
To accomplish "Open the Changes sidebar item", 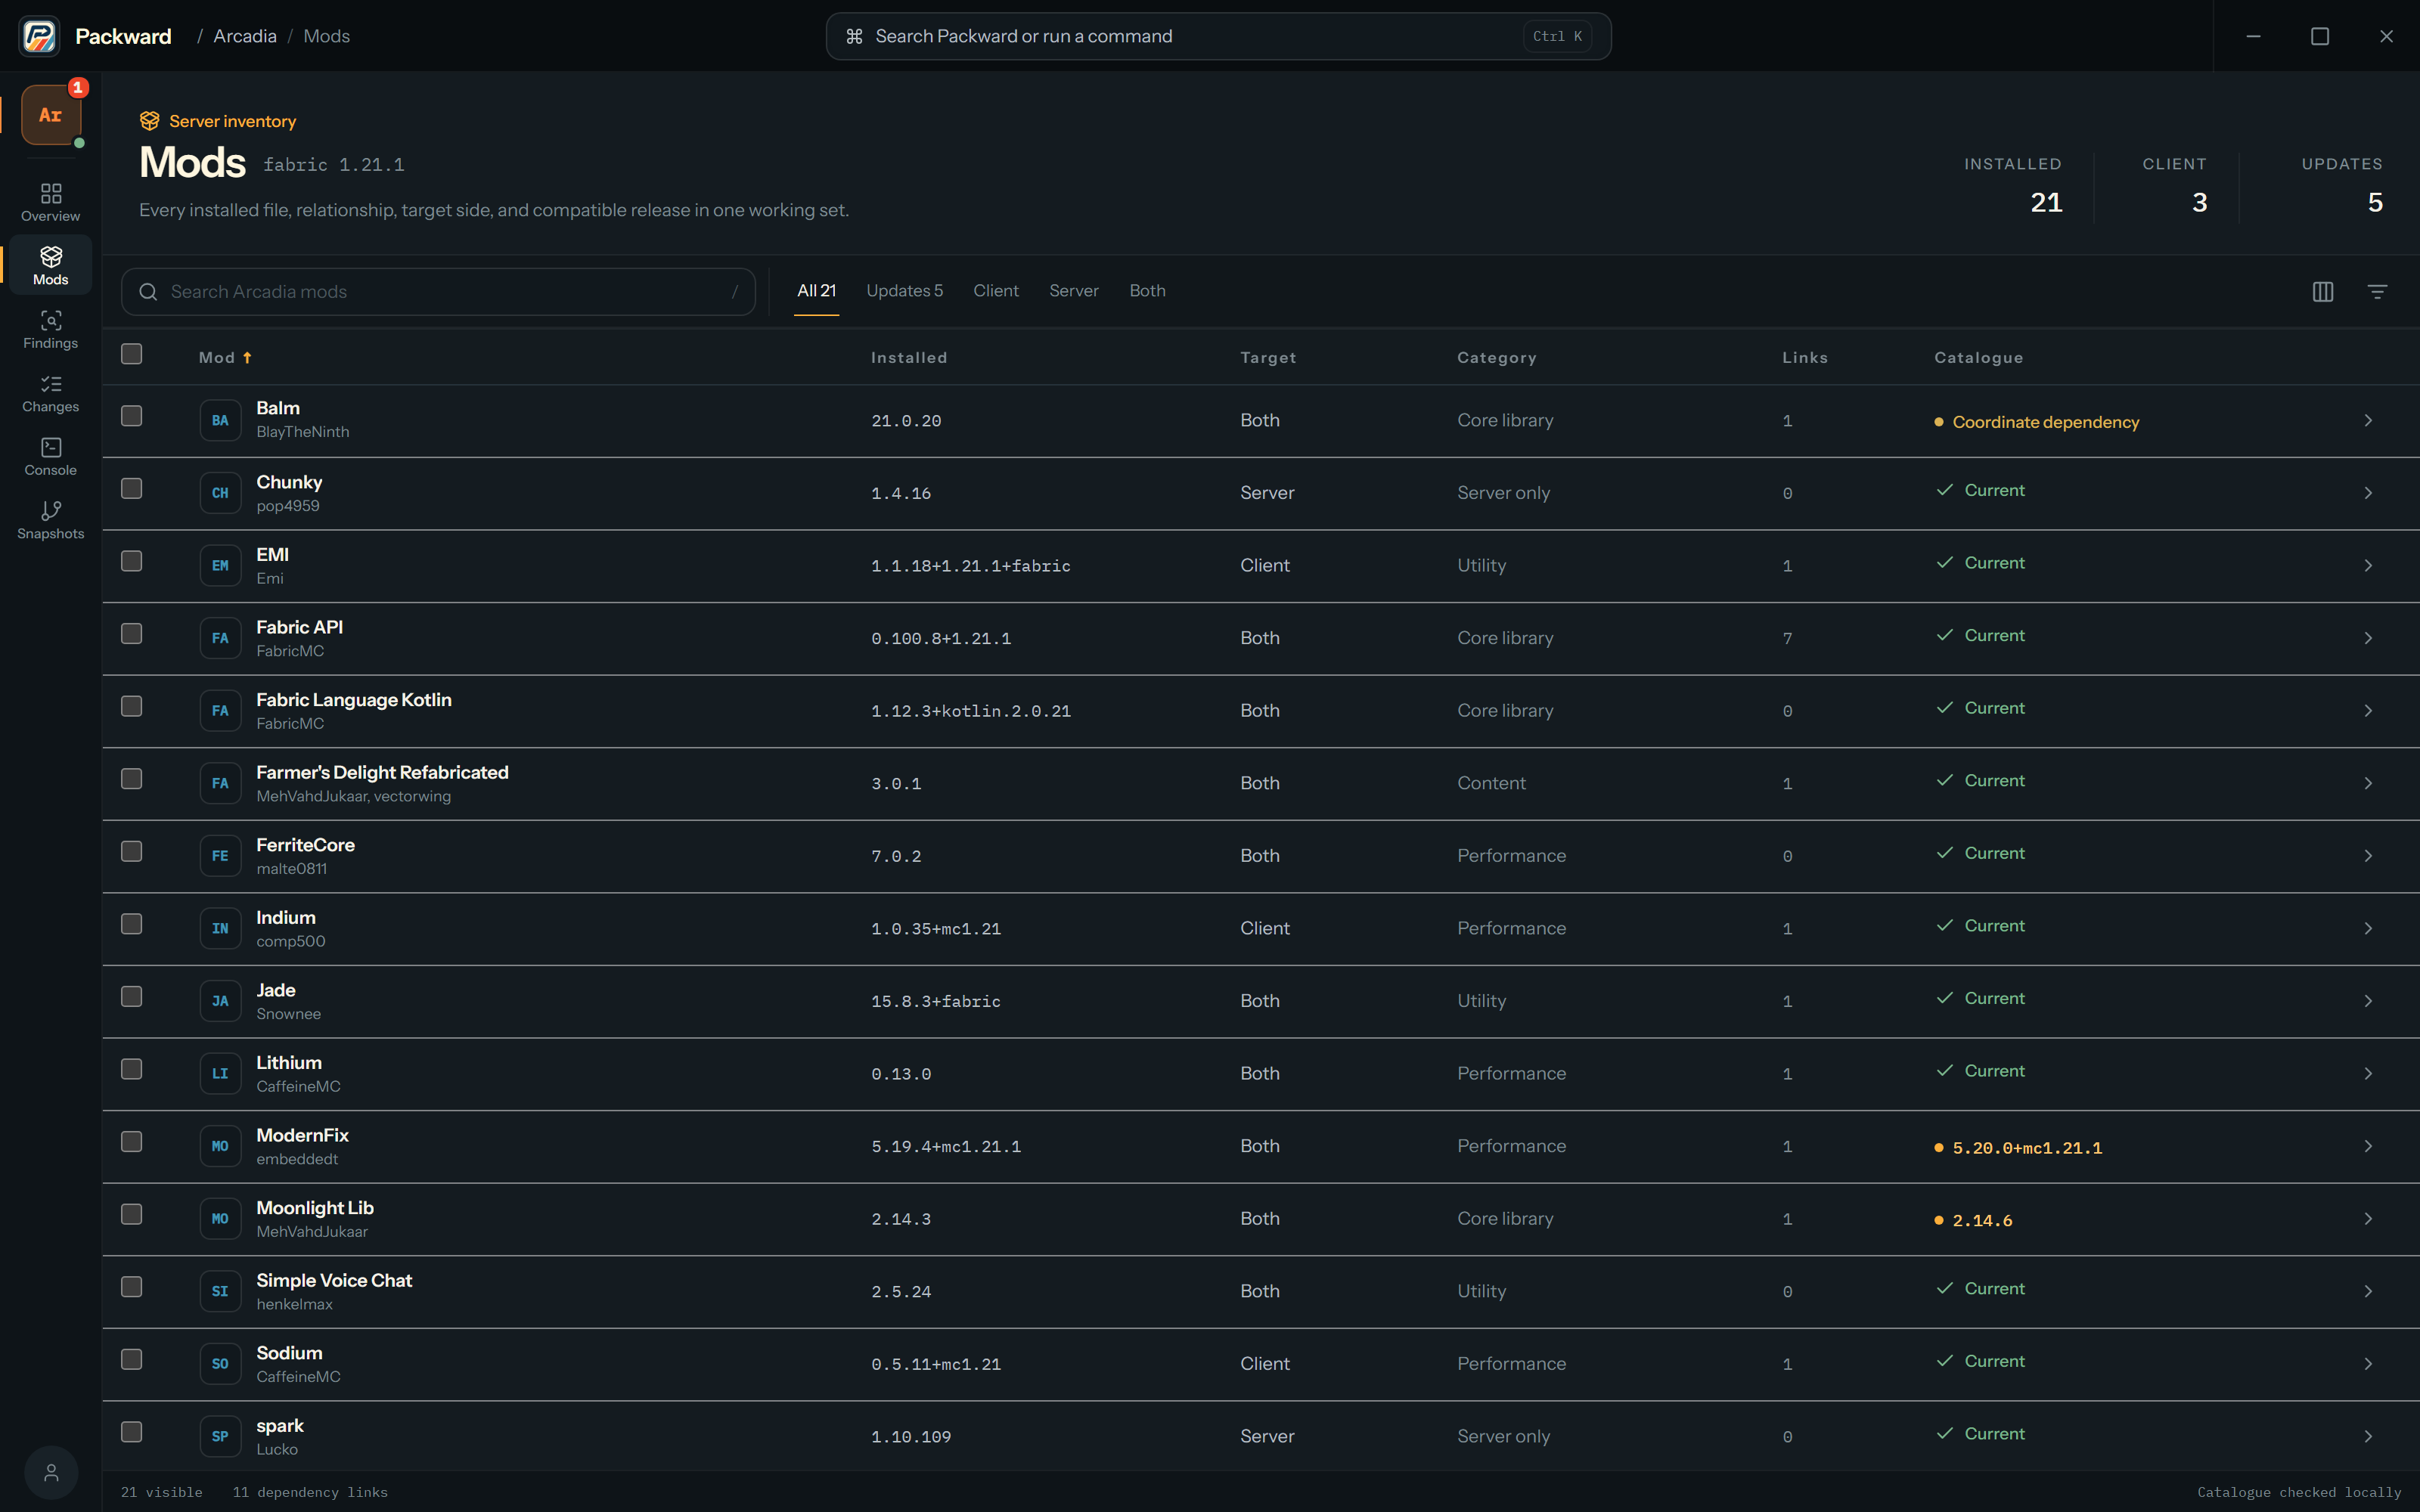I will [x=51, y=393].
